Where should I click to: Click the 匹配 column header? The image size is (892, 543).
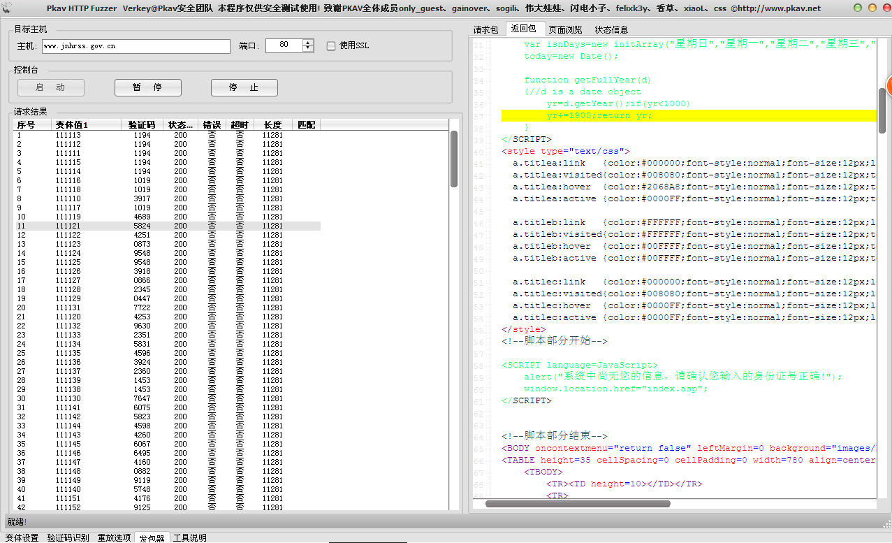click(307, 125)
